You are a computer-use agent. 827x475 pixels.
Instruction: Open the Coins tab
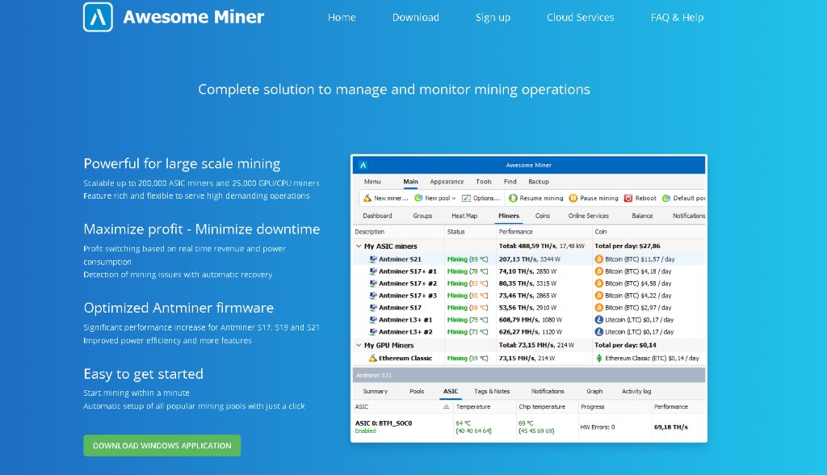(542, 216)
